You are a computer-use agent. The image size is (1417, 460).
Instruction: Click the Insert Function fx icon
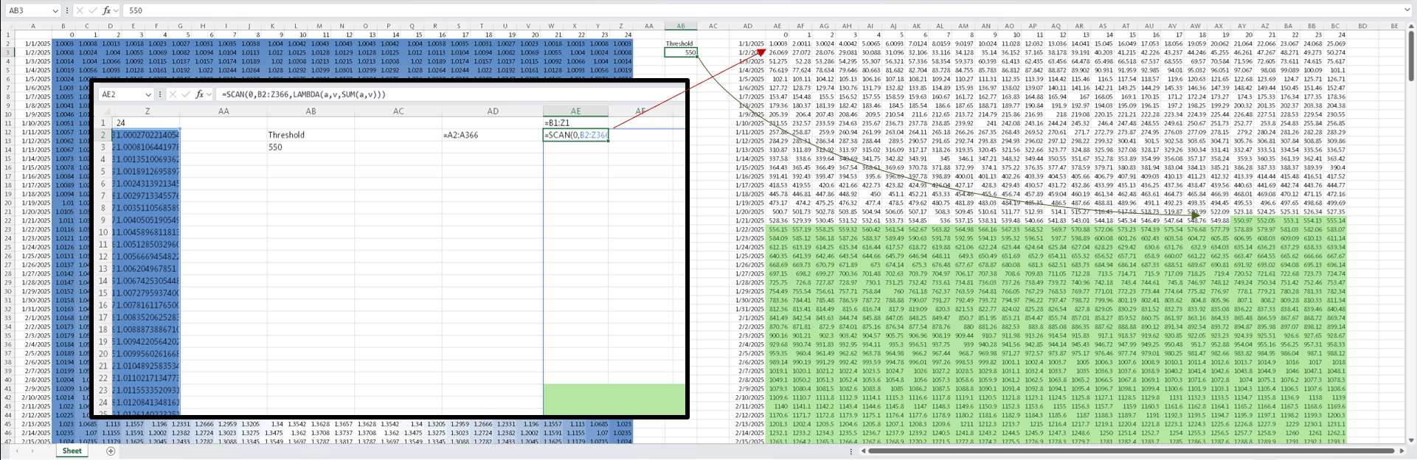tap(107, 10)
